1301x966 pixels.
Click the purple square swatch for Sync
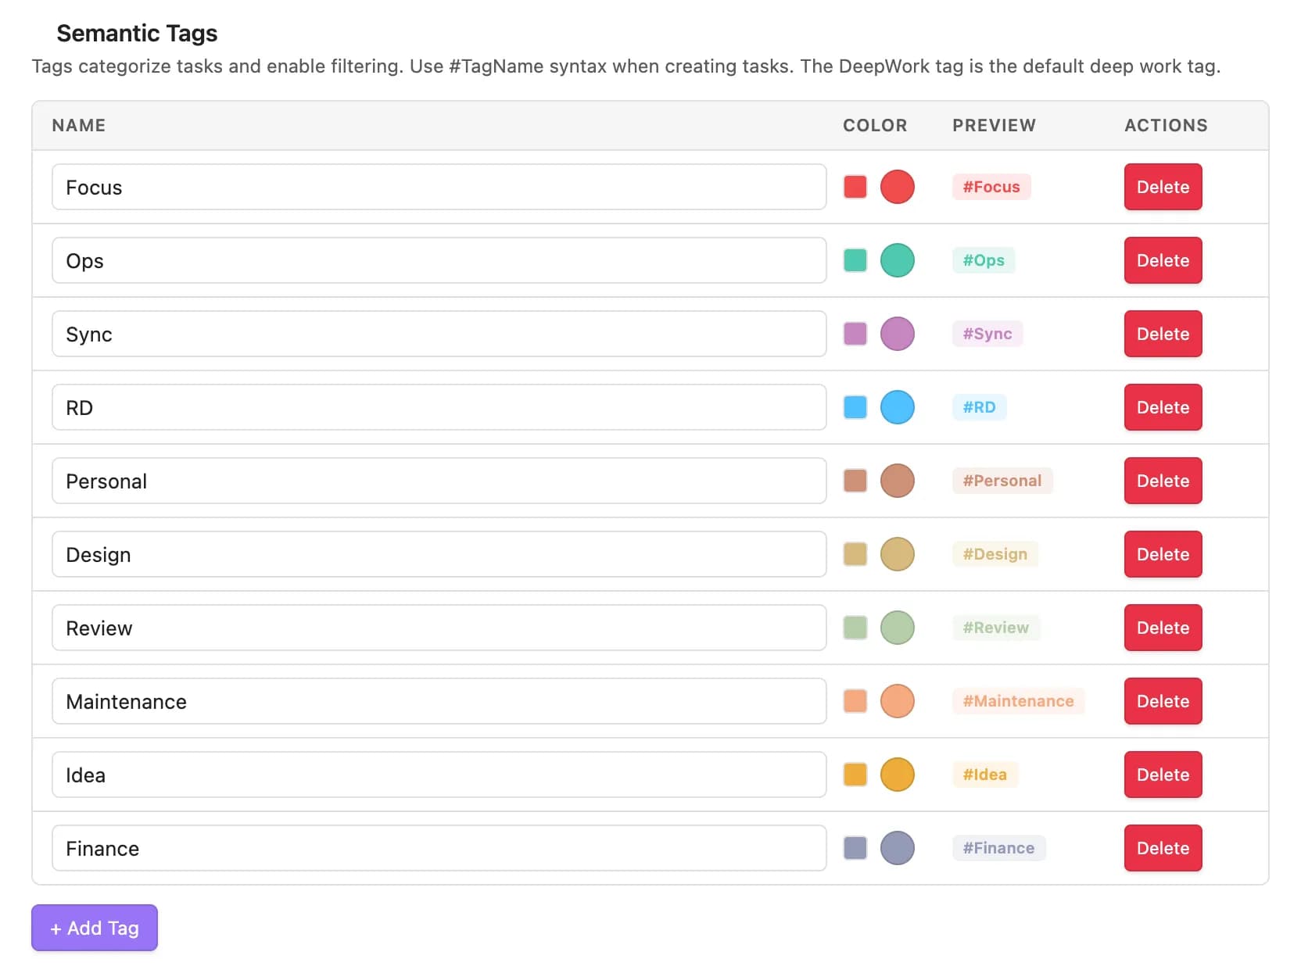tap(855, 334)
